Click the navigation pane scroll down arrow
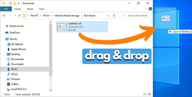This screenshot has width=192, height=97. coord(51,90)
